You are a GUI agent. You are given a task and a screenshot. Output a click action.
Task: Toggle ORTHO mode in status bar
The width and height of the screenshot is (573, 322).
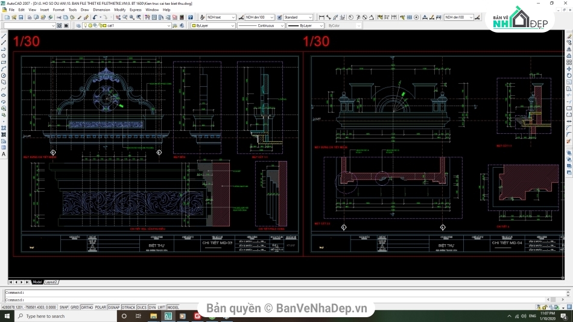coord(87,307)
